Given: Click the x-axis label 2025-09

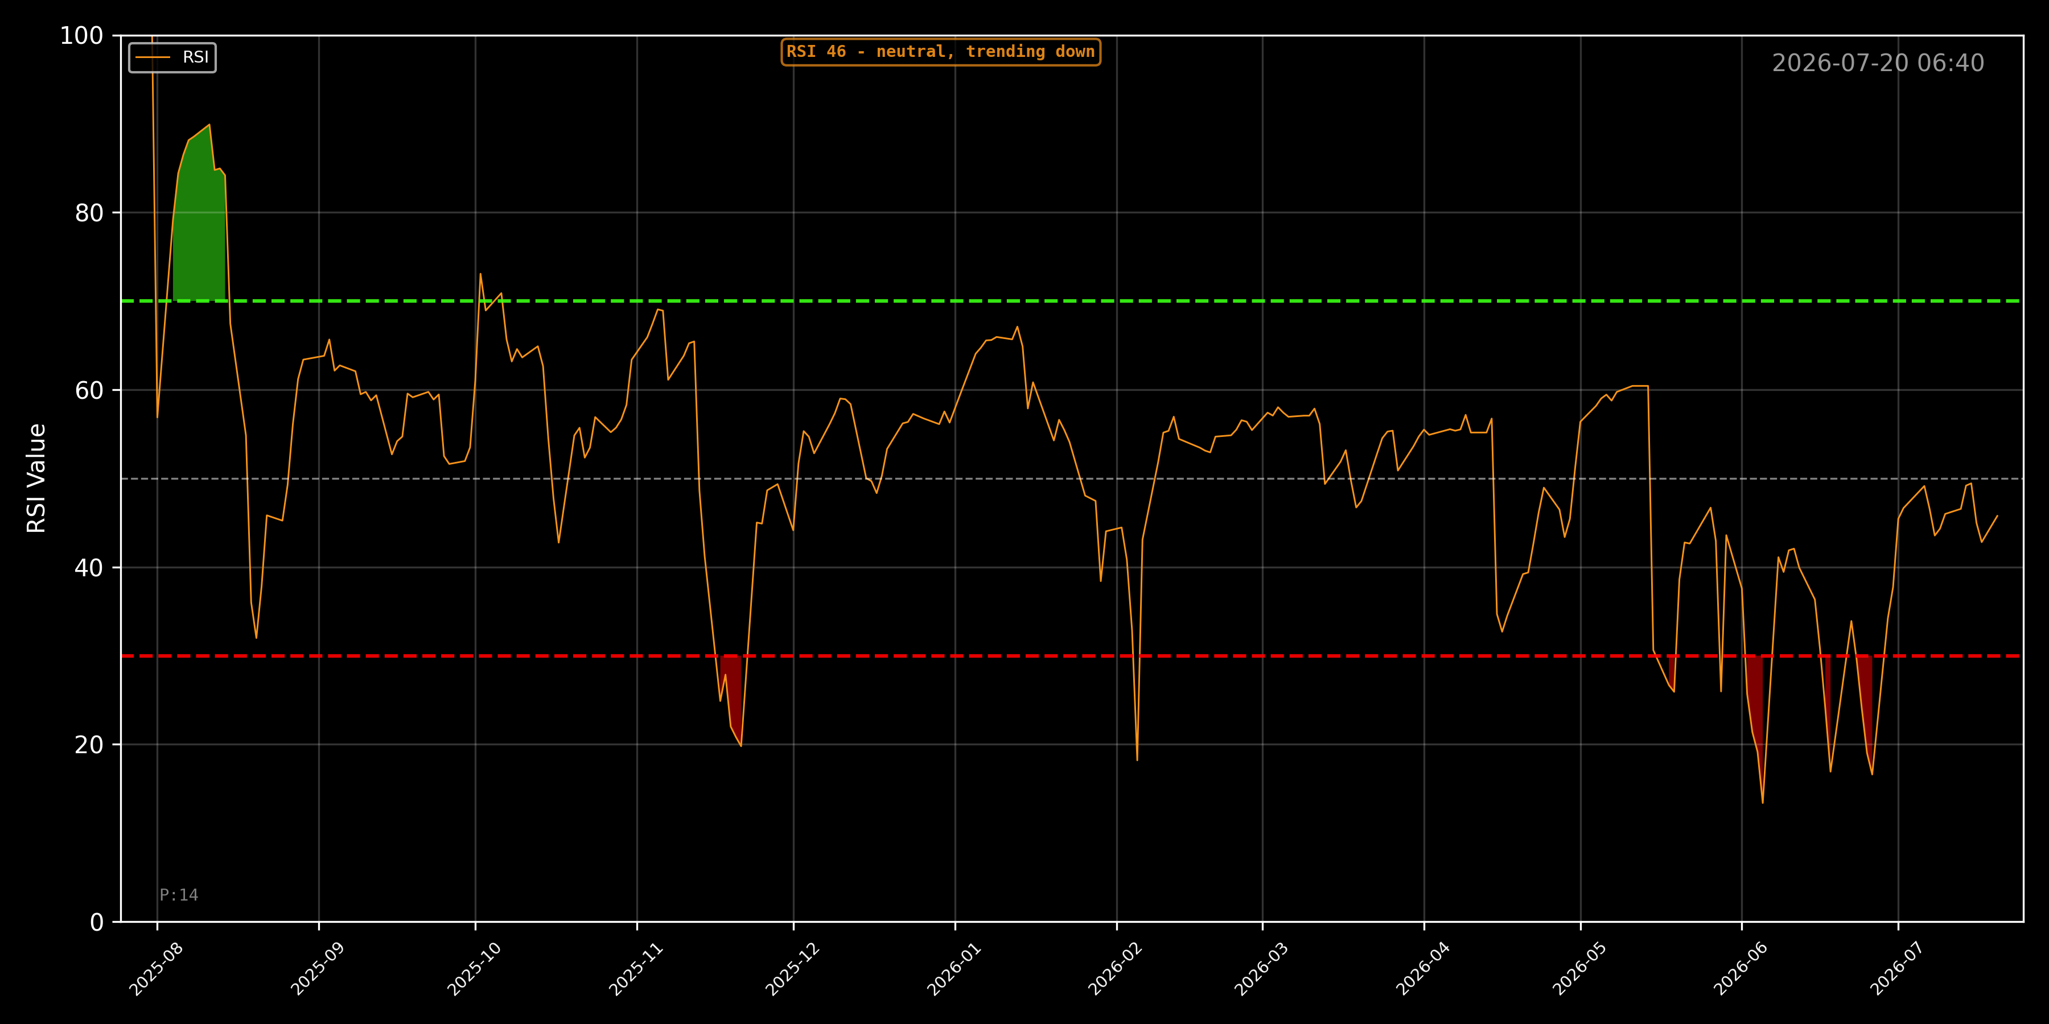Looking at the screenshot, I should tap(318, 968).
